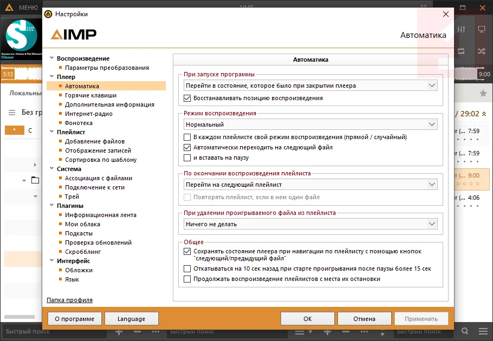Open the Перейти на следующий плейлист dropdown
The image size is (493, 341).
pyautogui.click(x=310, y=185)
